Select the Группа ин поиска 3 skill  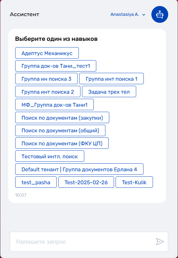(46, 79)
